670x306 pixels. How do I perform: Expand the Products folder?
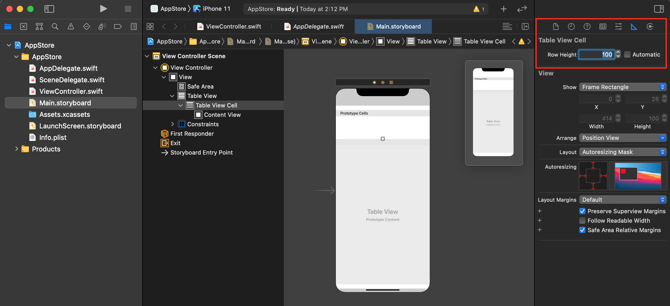[x=17, y=149]
